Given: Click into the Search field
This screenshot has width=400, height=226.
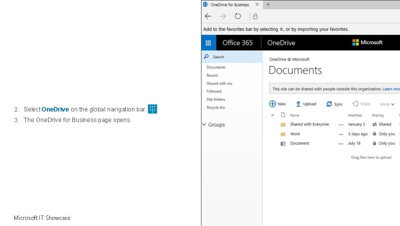Looking at the screenshot, I should tap(232, 56).
